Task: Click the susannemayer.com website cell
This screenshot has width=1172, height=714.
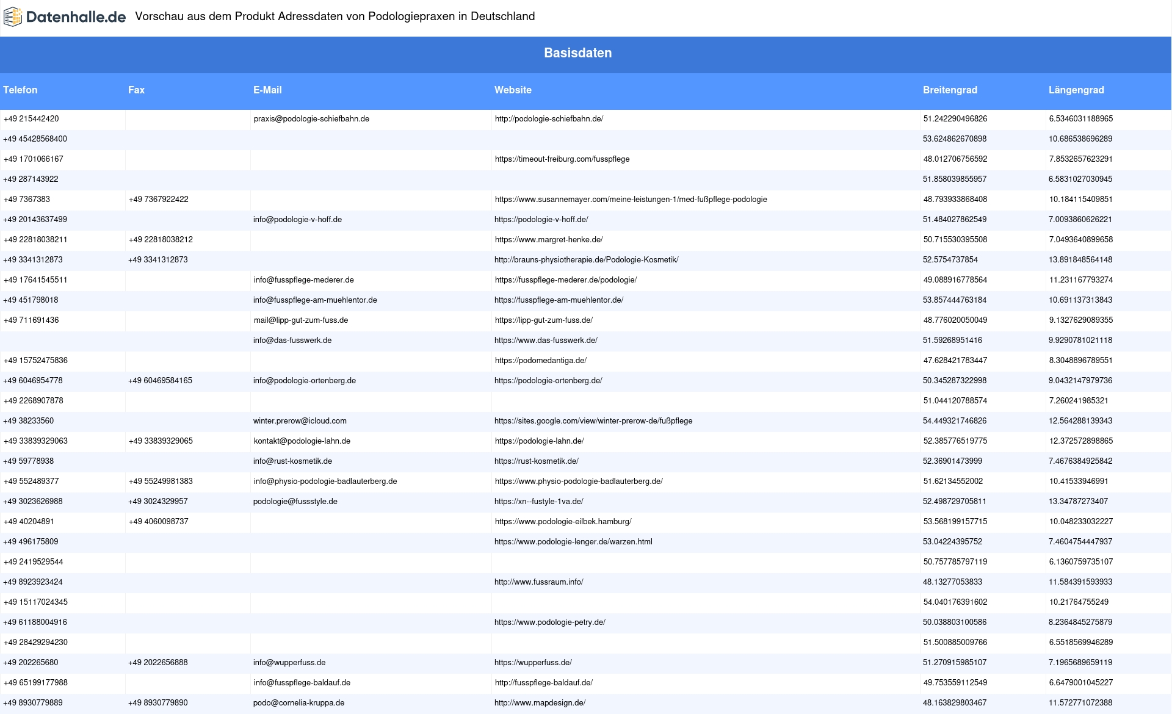Action: (x=631, y=200)
